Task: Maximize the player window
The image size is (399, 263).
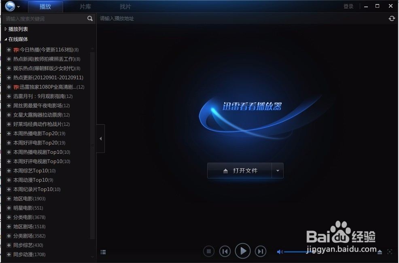Action: 378,6
